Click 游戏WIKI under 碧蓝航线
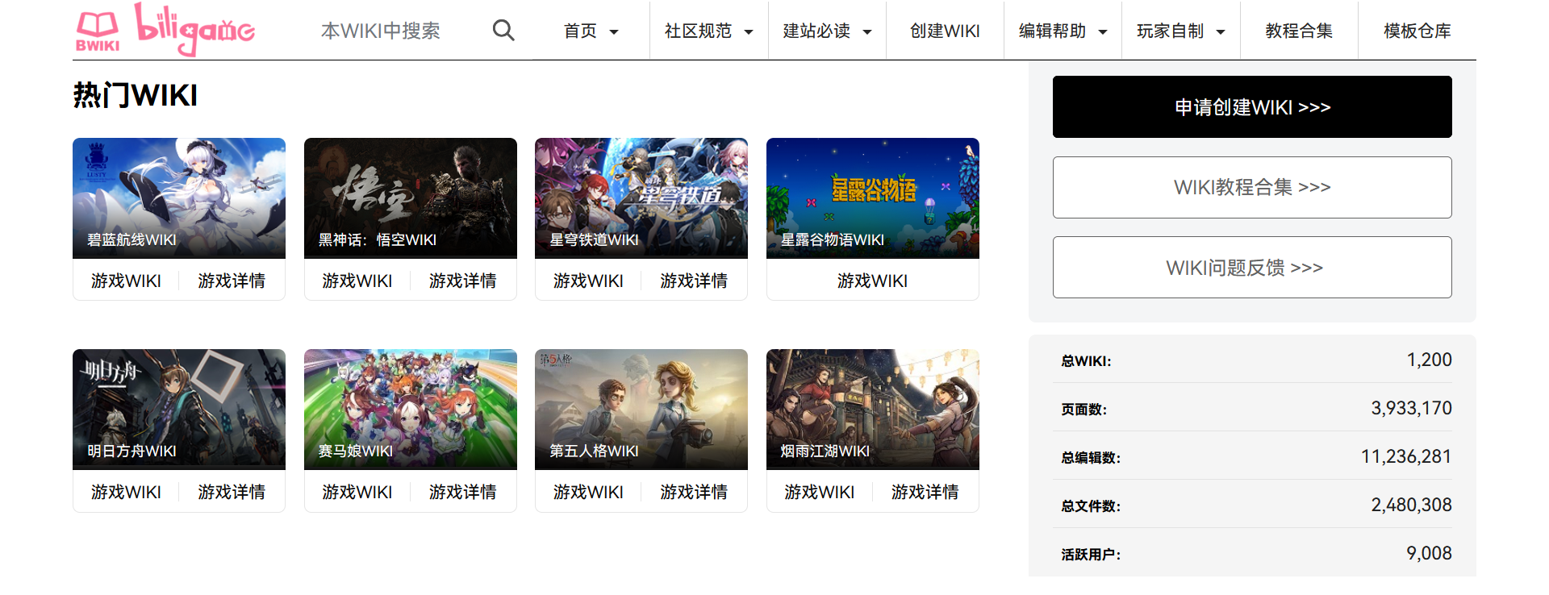This screenshot has width=1549, height=595. click(x=126, y=281)
